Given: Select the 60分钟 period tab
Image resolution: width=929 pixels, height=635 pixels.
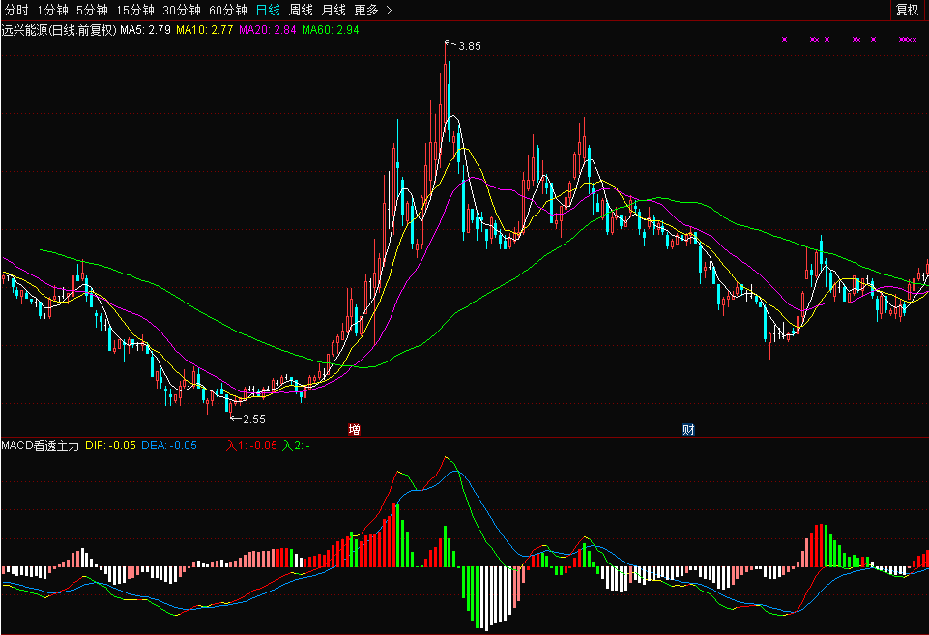Looking at the screenshot, I should coord(227,10).
